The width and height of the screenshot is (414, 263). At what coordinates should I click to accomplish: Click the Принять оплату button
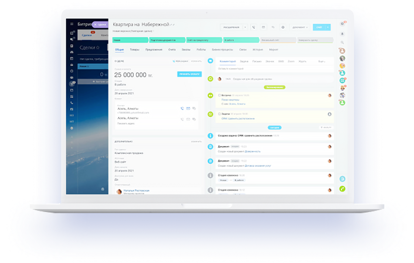189,74
